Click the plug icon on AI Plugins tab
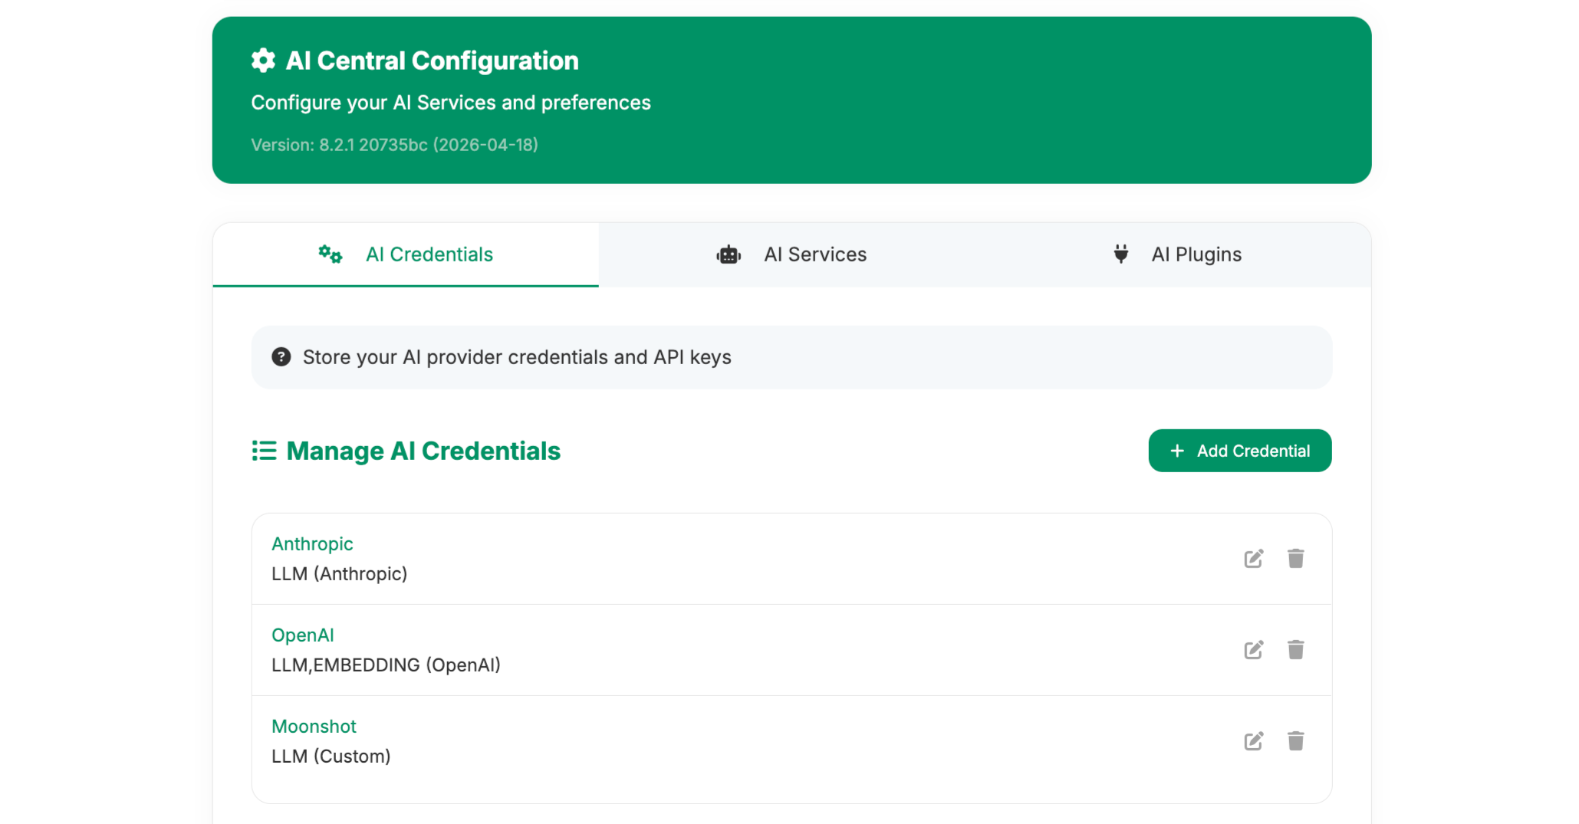 1120,254
